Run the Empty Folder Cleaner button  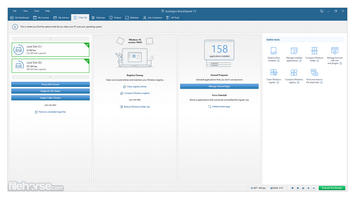pos(50,98)
